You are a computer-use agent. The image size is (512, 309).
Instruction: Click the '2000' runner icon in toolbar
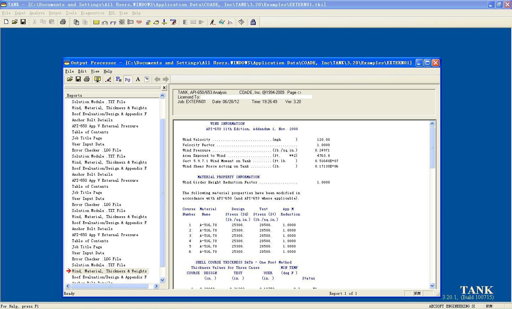pyautogui.click(x=173, y=22)
